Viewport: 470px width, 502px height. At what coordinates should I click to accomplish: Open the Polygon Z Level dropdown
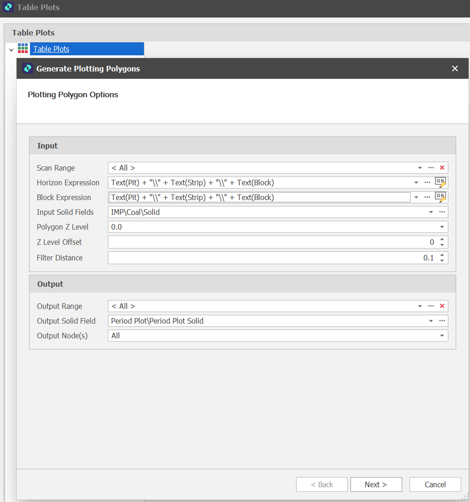pos(441,227)
